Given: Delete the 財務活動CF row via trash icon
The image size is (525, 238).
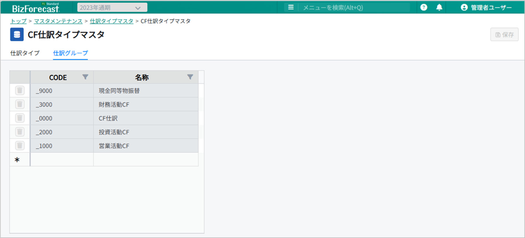Looking at the screenshot, I should tap(20, 104).
